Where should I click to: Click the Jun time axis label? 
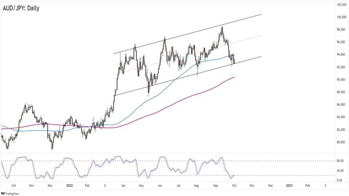(x=160, y=186)
